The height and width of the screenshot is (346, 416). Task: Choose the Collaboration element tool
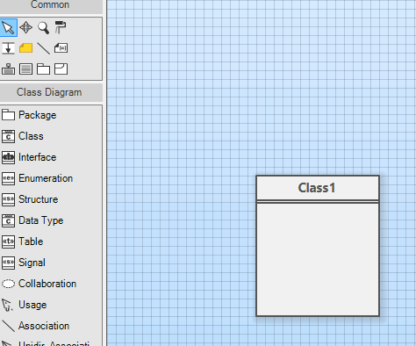click(x=51, y=284)
